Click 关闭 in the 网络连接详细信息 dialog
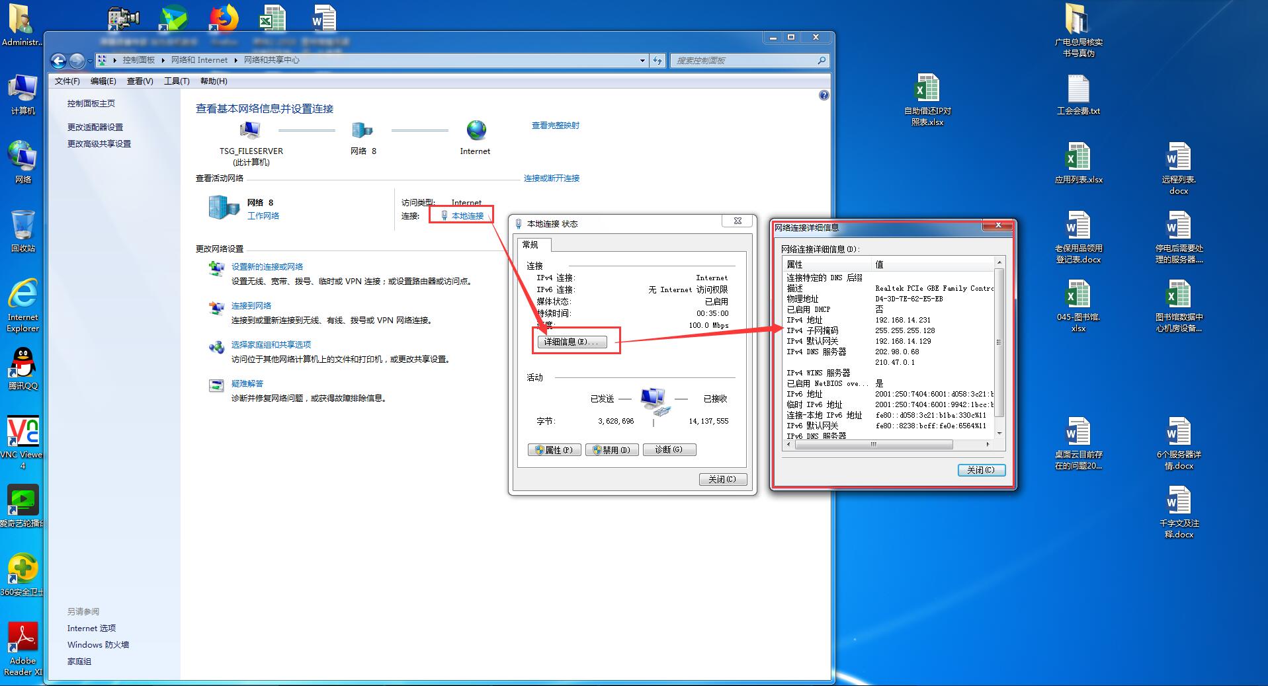This screenshot has height=686, width=1268. tap(982, 471)
